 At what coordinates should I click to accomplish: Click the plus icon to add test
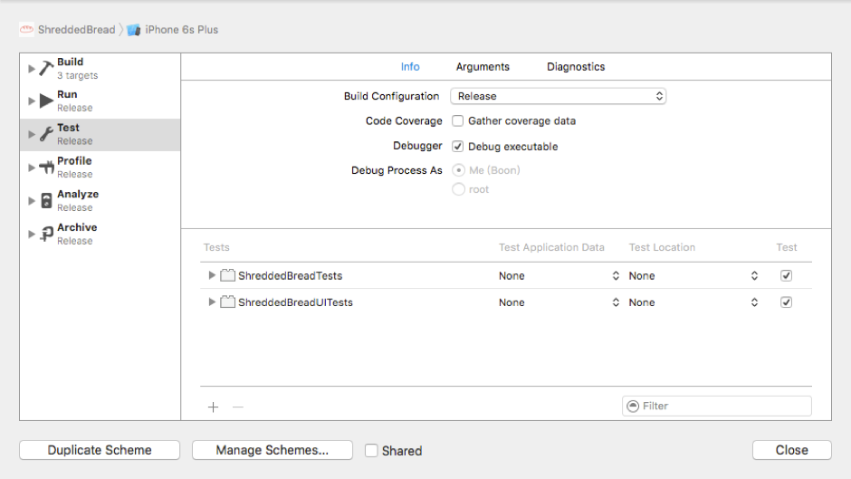pyautogui.click(x=214, y=407)
